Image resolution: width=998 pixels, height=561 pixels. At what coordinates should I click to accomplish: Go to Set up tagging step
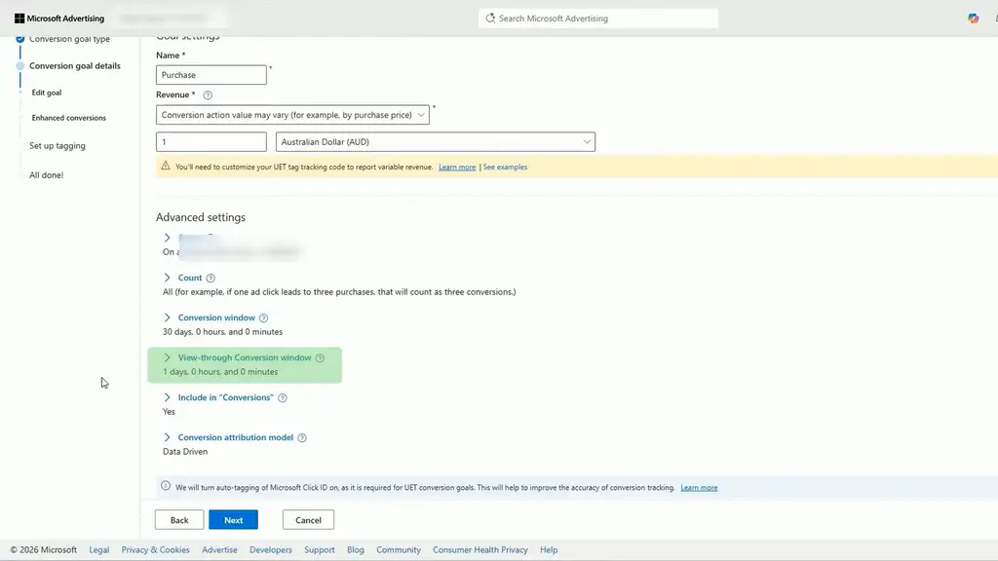pyautogui.click(x=58, y=146)
